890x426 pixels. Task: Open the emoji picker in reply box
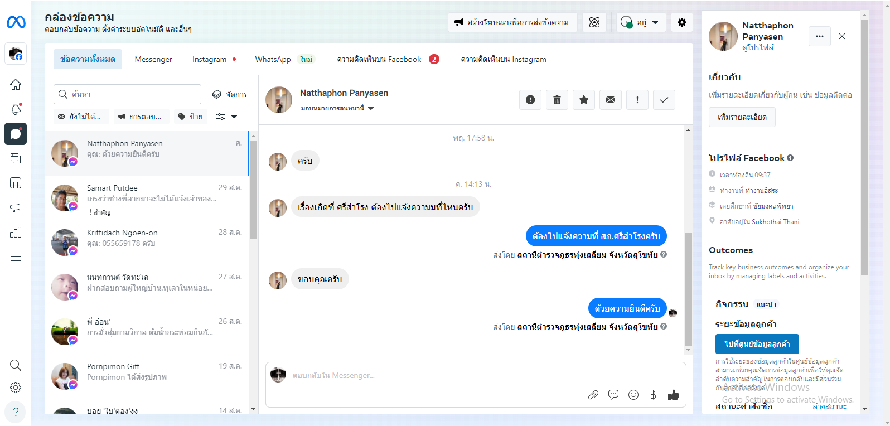point(633,395)
